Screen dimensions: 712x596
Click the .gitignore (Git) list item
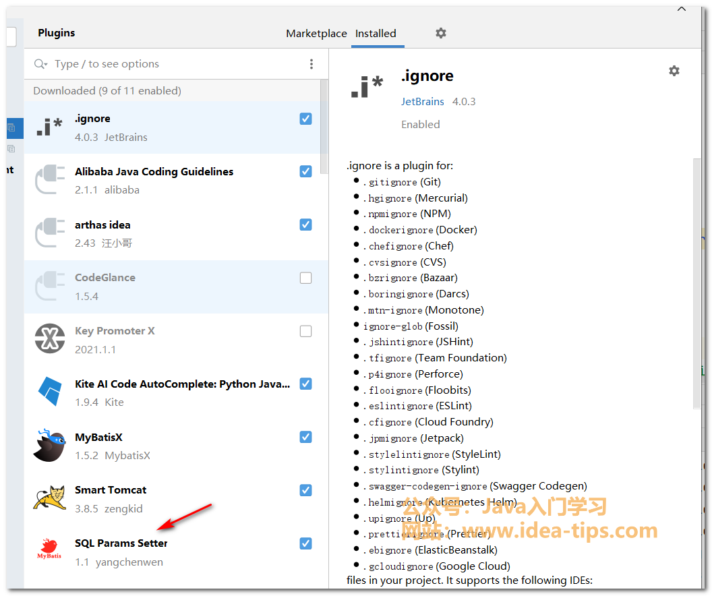402,182
